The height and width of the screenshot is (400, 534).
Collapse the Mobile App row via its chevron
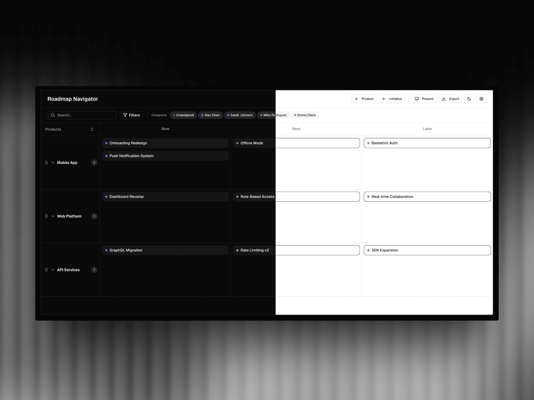point(53,162)
